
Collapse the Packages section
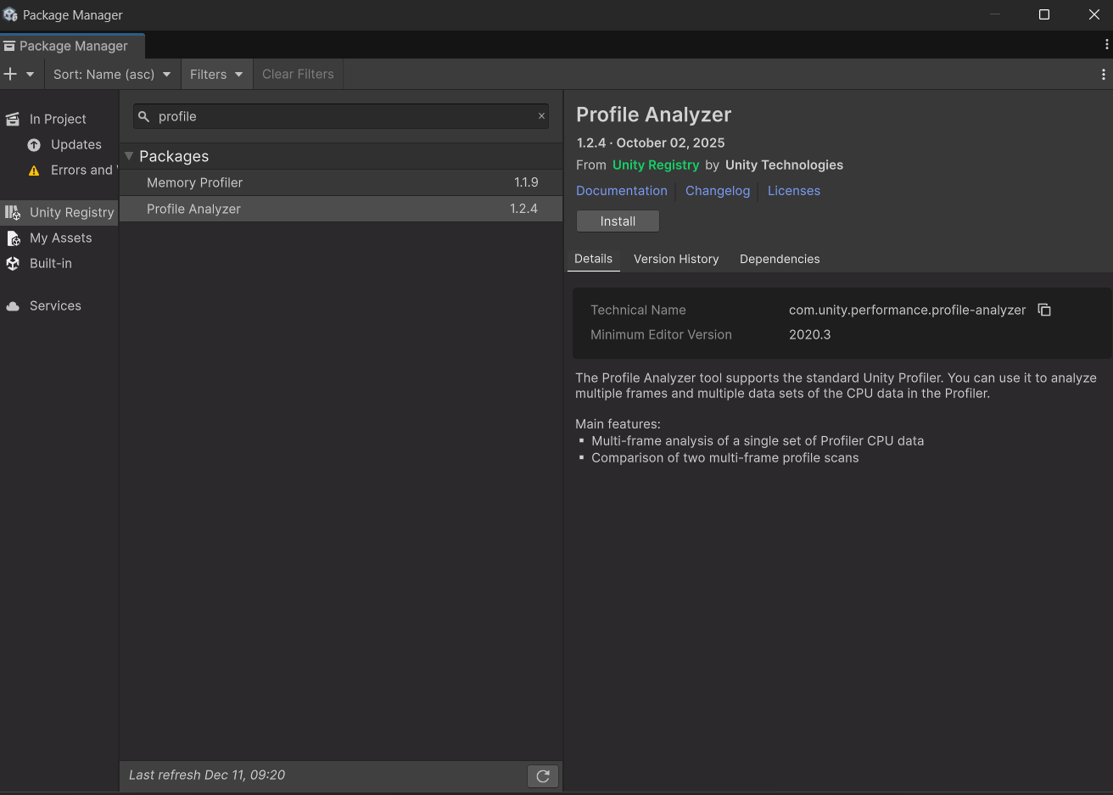pyautogui.click(x=128, y=156)
